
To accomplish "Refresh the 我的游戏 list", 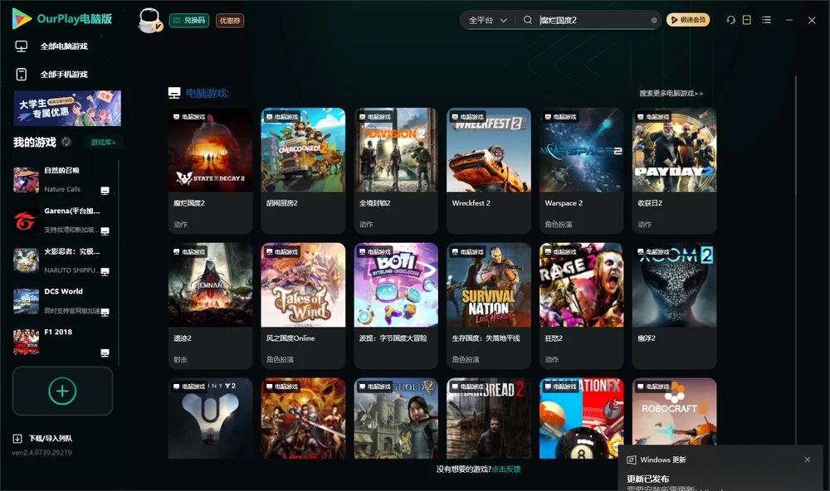I will [x=66, y=142].
